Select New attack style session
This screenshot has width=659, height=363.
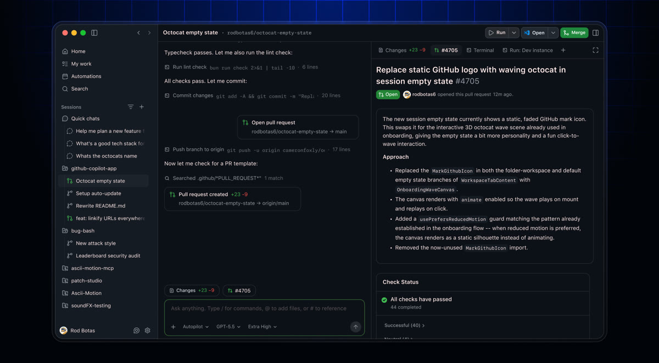click(103, 243)
